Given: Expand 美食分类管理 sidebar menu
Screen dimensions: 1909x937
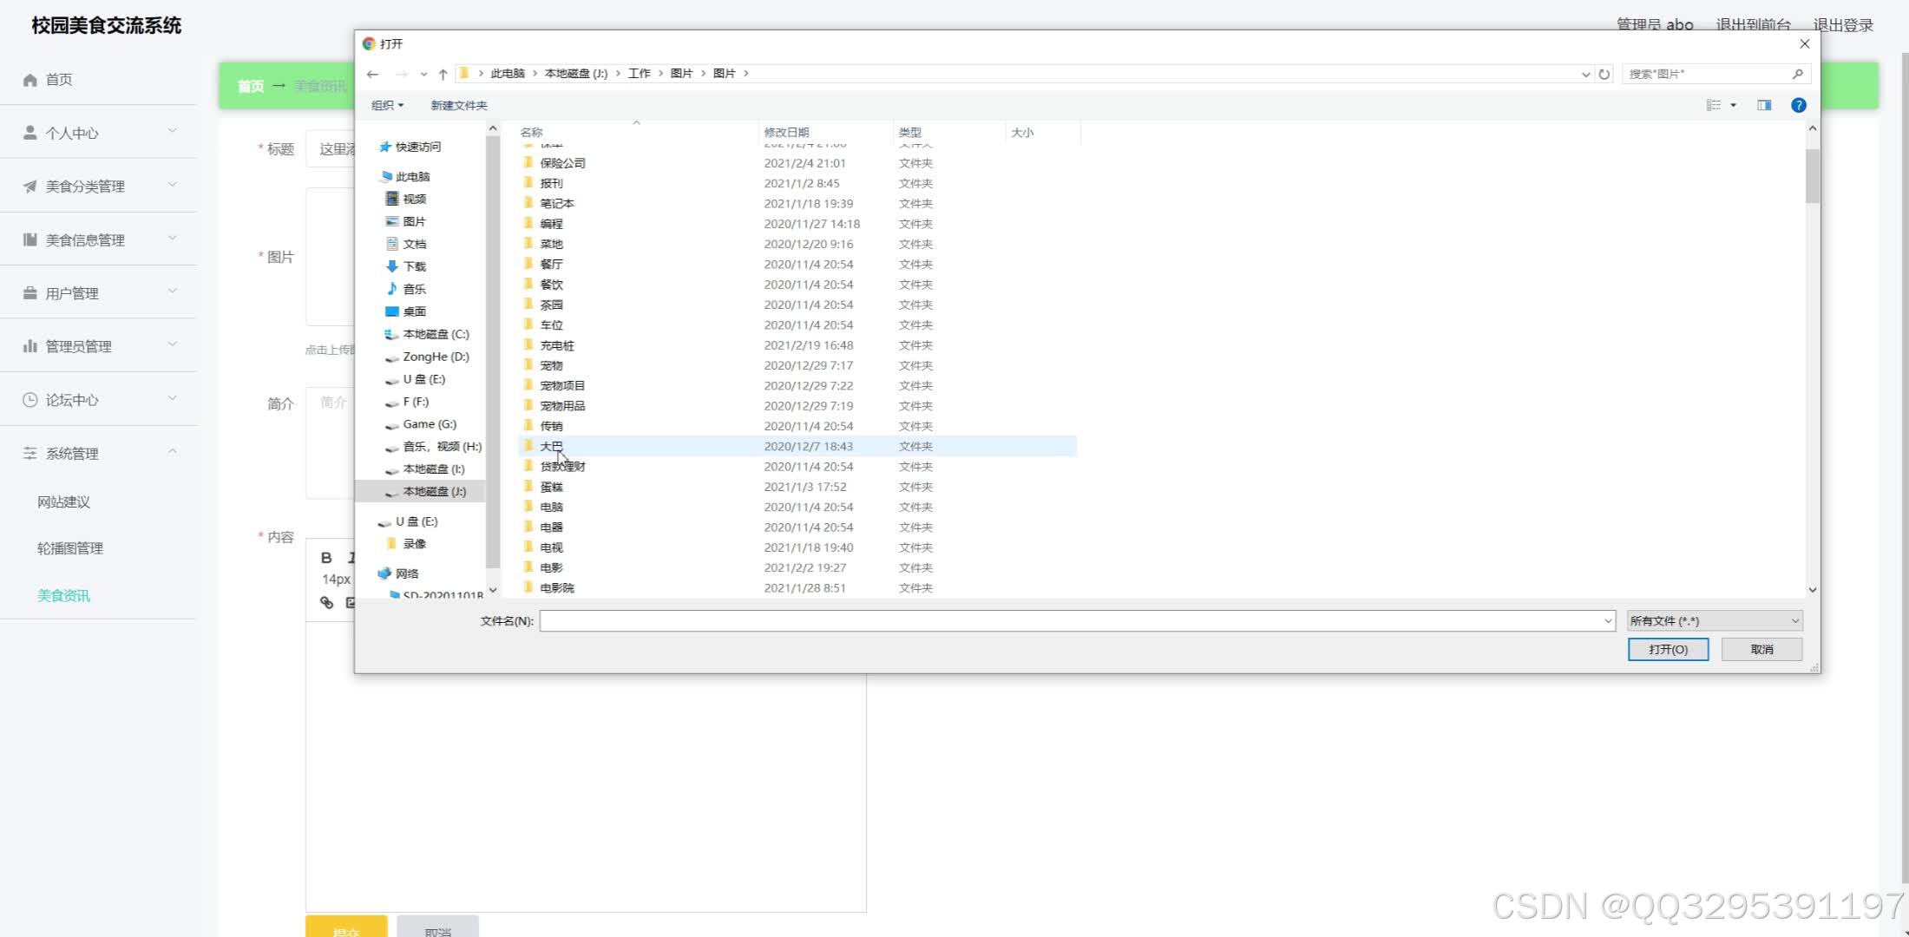Looking at the screenshot, I should click(x=99, y=187).
